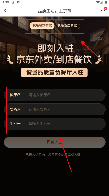Tap the Wi-Fi signal status icon

(98, 2)
